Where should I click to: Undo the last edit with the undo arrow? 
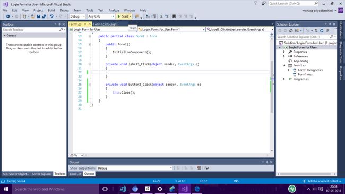pyautogui.click(x=51, y=16)
